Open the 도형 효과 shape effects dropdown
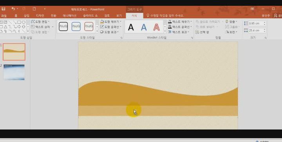282x142 pixels. (109, 32)
